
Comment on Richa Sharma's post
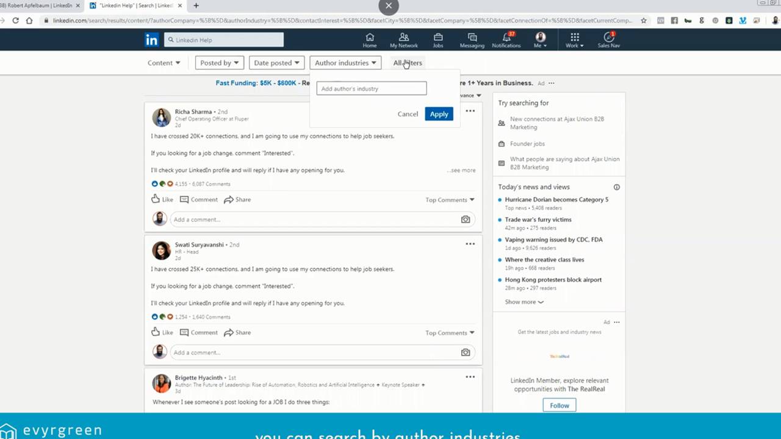199,199
